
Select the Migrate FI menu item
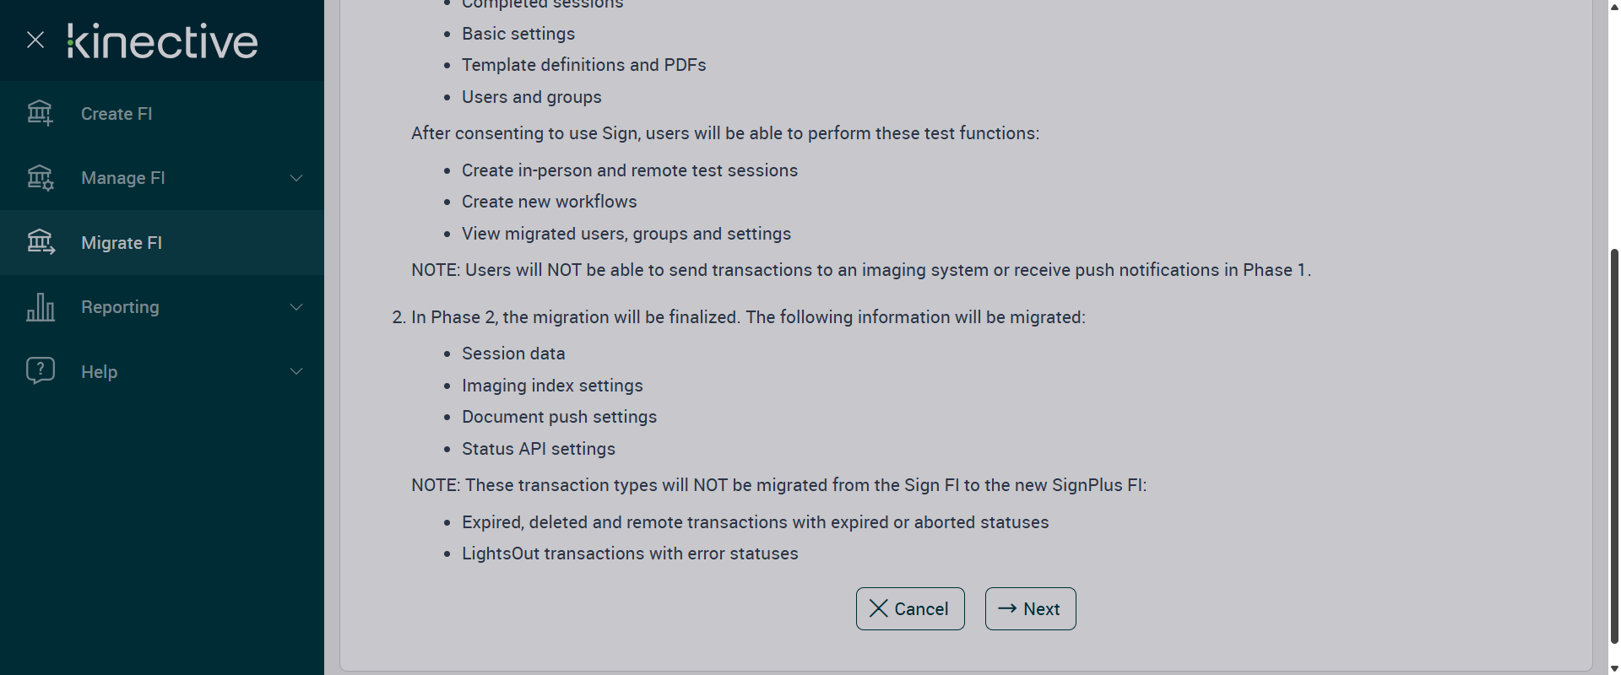tap(122, 243)
